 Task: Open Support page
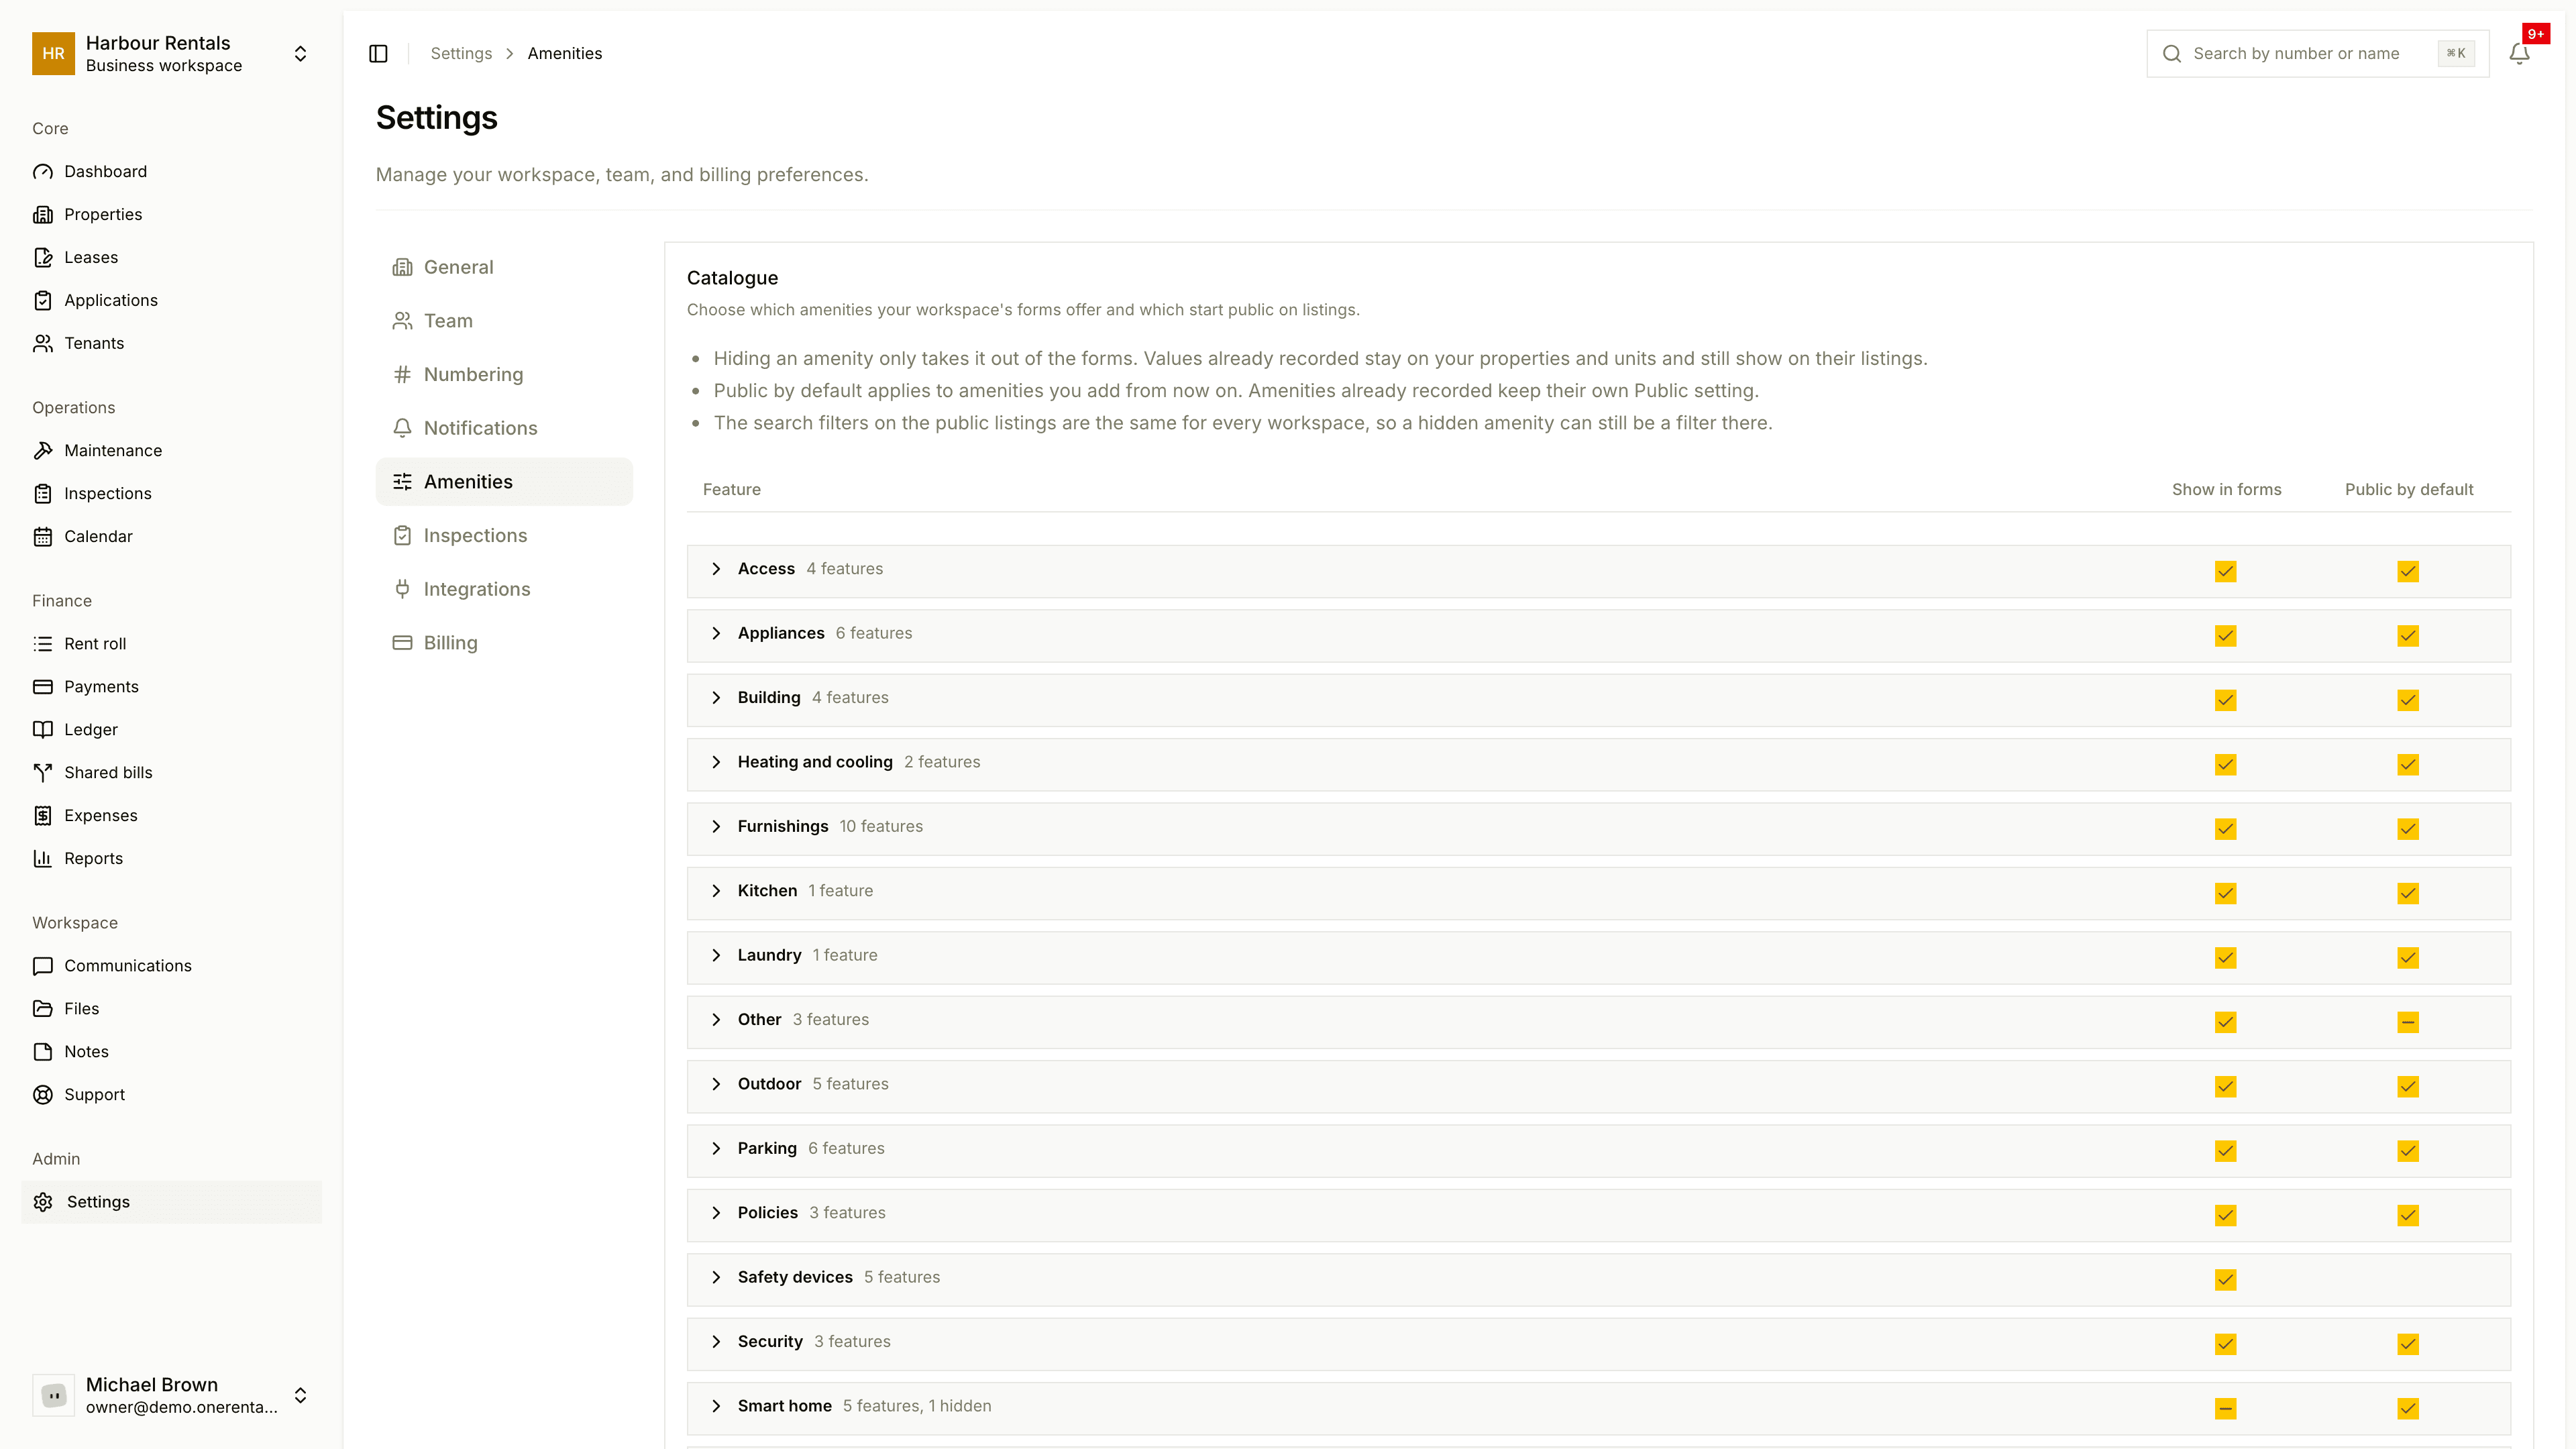click(x=171, y=1095)
